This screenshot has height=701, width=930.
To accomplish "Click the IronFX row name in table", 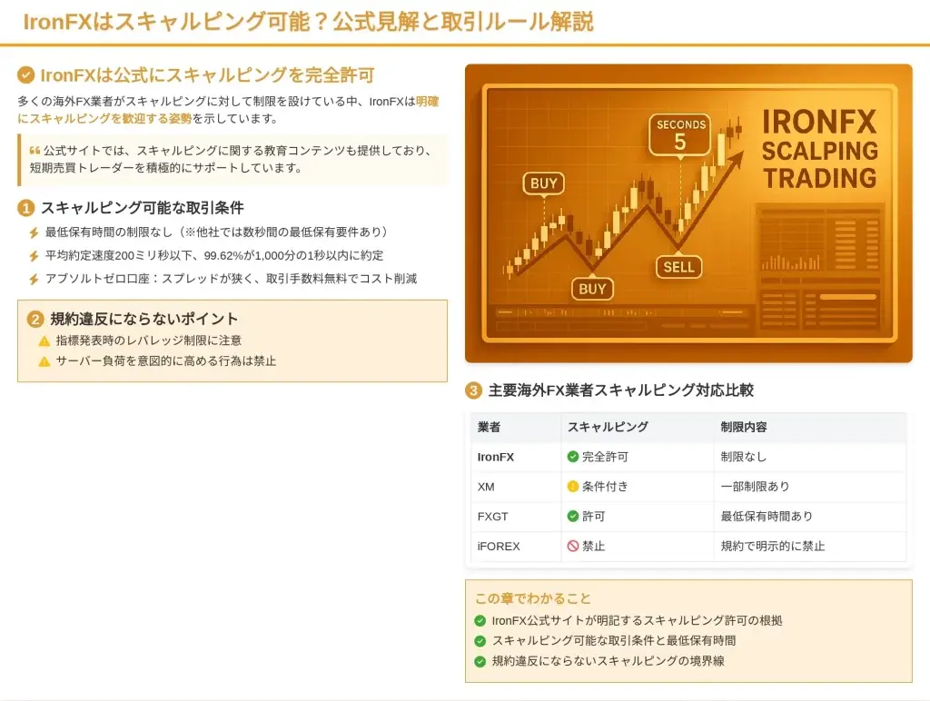I will (x=496, y=457).
